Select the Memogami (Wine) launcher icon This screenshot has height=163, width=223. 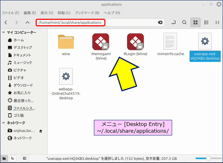click(101, 42)
